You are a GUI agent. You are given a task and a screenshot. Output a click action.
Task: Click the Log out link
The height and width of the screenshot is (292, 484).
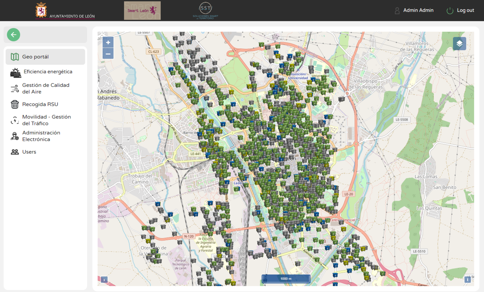tap(465, 10)
